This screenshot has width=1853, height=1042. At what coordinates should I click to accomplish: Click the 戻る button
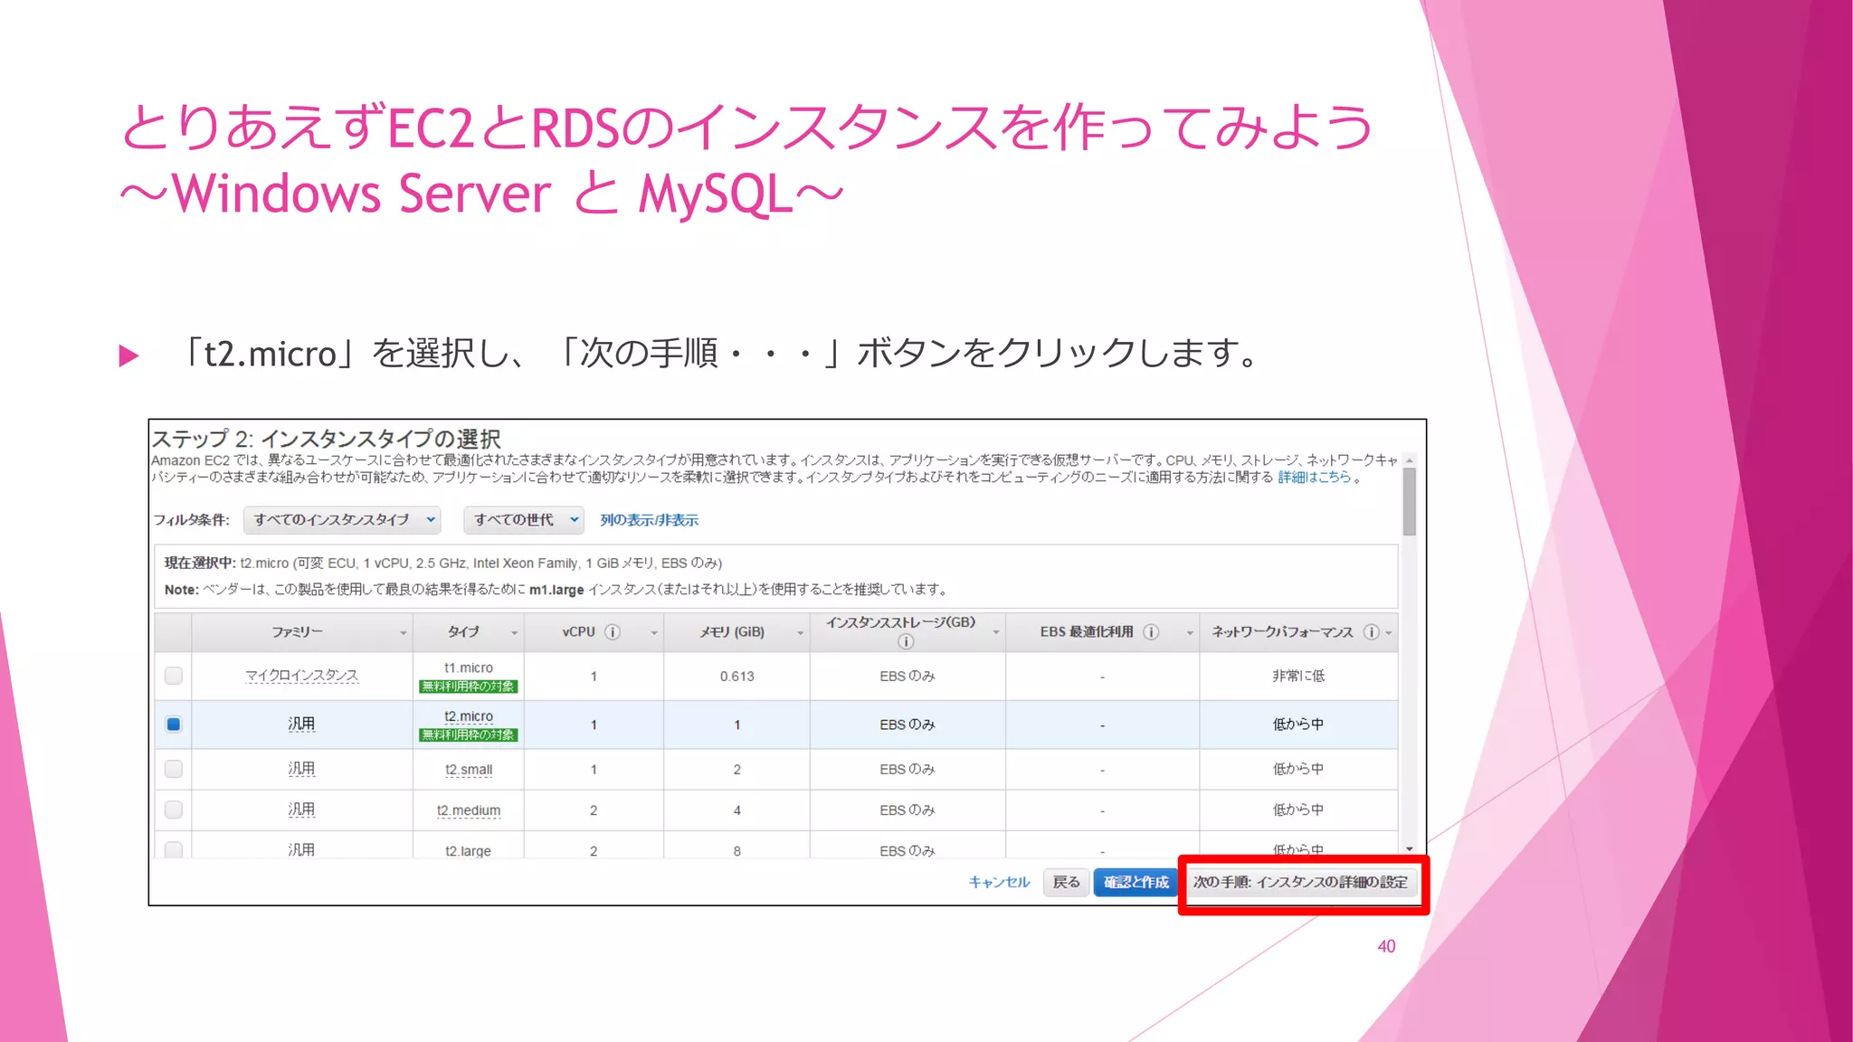tap(1066, 882)
